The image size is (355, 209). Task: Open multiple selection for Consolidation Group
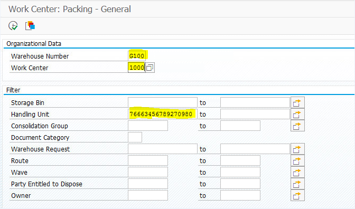[x=297, y=126]
